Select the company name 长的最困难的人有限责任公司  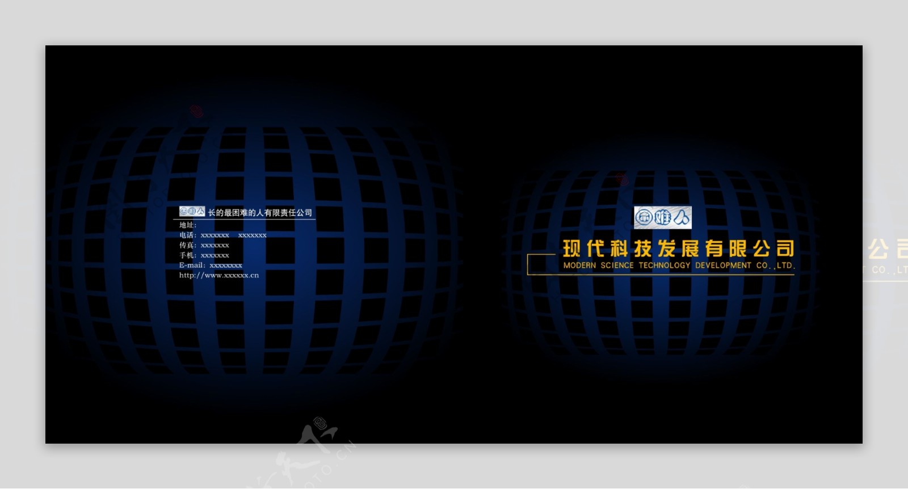[x=260, y=213]
